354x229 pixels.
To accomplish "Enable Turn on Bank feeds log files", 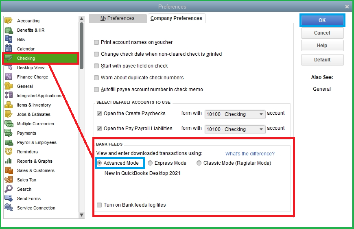I will (99, 205).
